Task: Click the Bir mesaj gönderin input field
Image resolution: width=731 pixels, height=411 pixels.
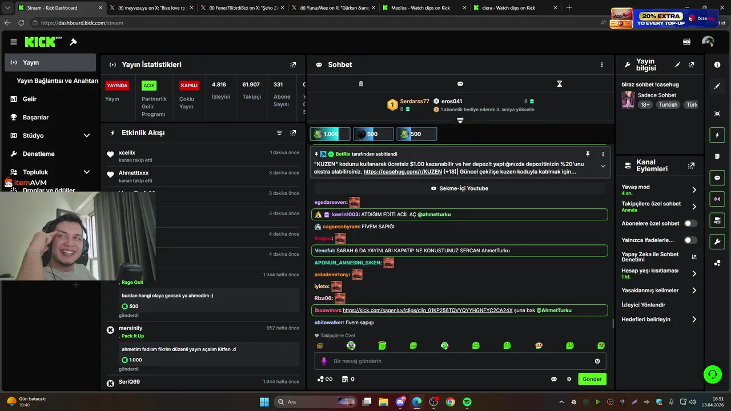Action: 460,361
